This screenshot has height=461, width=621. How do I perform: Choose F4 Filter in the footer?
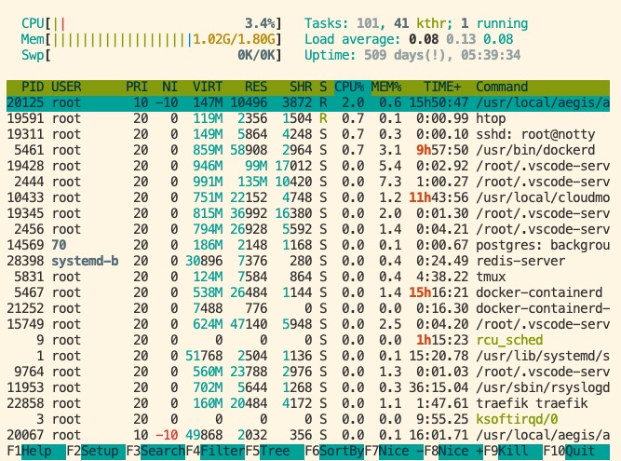click(x=215, y=451)
